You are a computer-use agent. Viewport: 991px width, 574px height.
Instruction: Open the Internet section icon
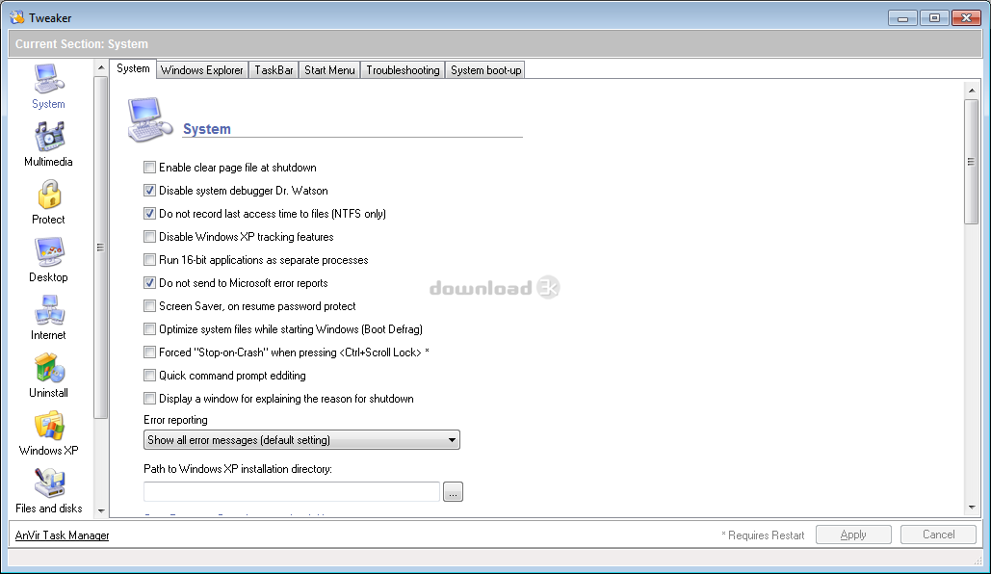(x=49, y=318)
